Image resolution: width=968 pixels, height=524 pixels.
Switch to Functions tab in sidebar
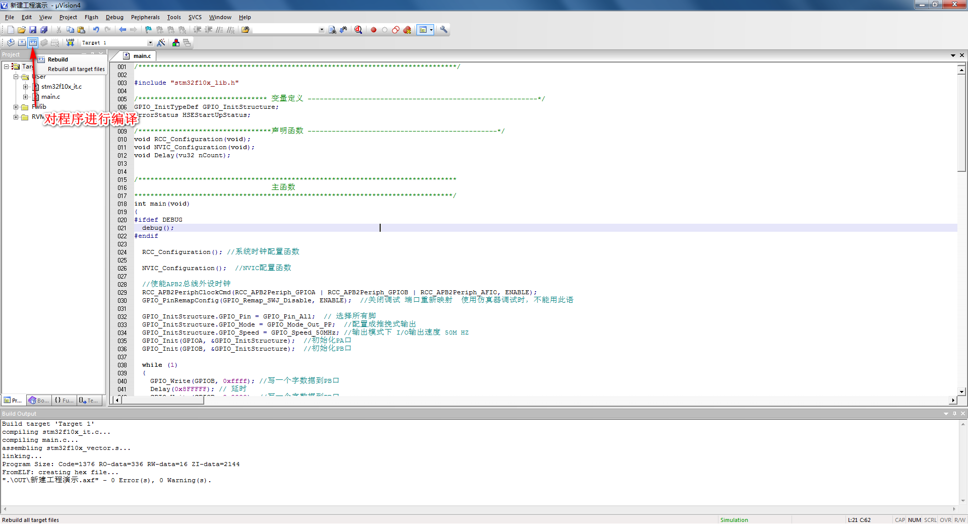pyautogui.click(x=64, y=401)
